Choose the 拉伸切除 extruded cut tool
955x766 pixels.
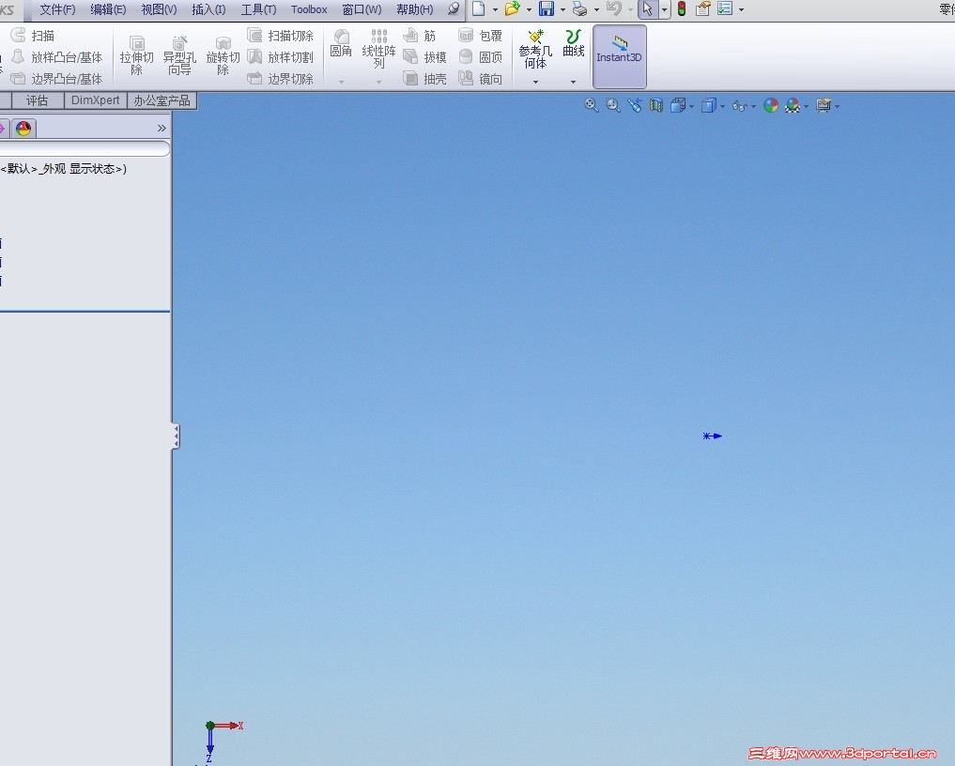click(136, 55)
